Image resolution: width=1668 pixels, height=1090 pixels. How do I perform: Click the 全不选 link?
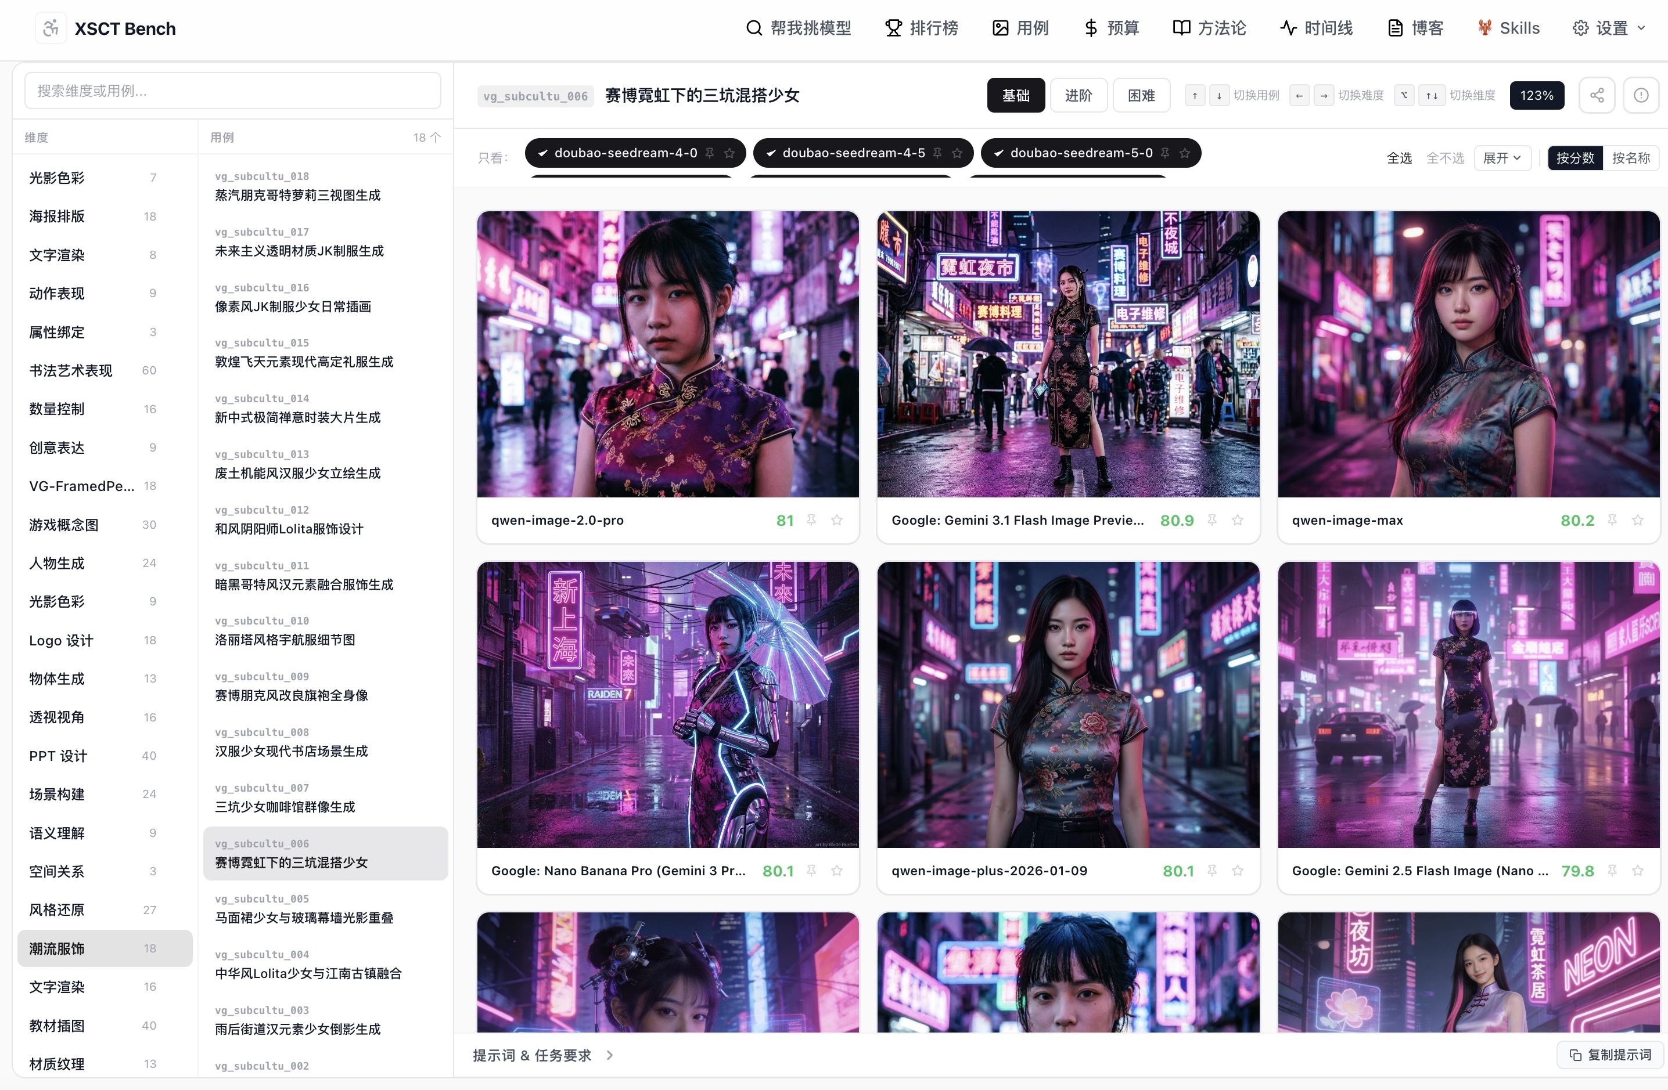click(1445, 158)
